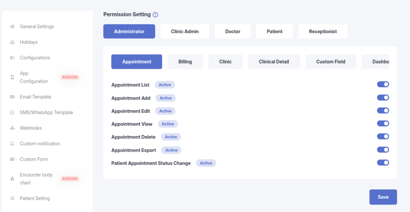This screenshot has width=410, height=212.
Task: Open Configurations from the sidebar
Action: click(x=35, y=58)
